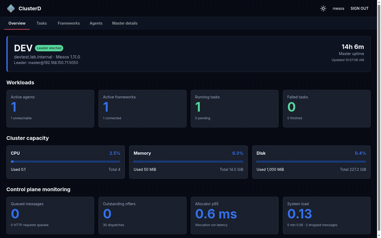381x238 pixels.
Task: Click the CPU 2.5% percentage
Action: pos(115,153)
